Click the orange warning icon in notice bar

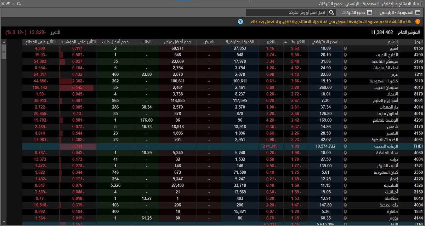[418, 22]
